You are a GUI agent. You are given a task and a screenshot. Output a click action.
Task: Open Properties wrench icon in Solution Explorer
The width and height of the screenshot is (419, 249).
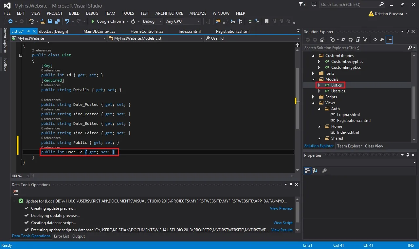(x=382, y=40)
